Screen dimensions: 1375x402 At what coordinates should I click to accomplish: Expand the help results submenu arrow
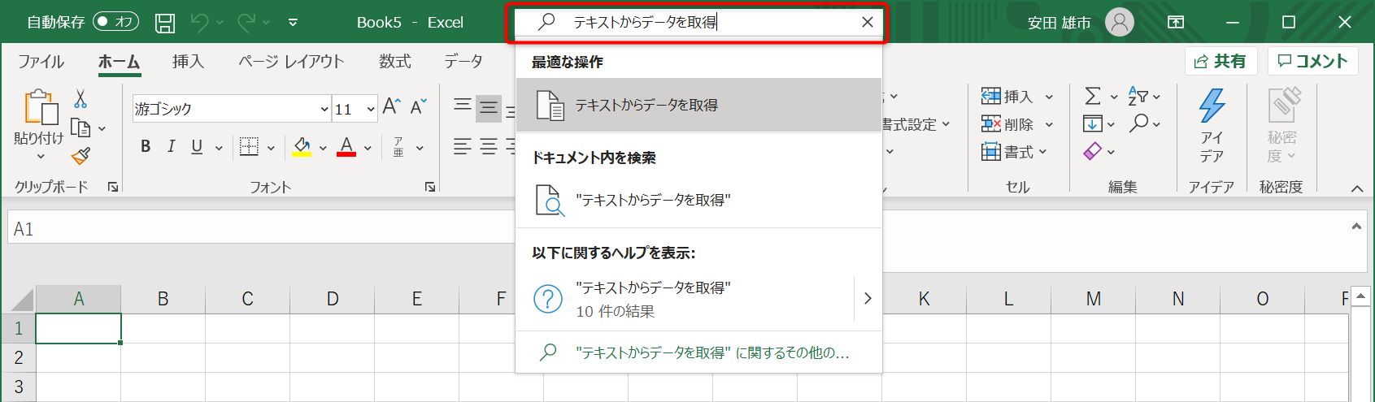[868, 299]
